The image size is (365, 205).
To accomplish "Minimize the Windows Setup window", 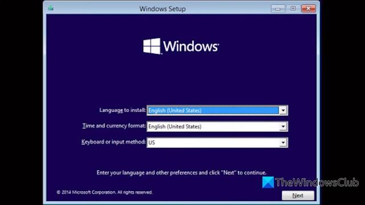I will [278, 9].
